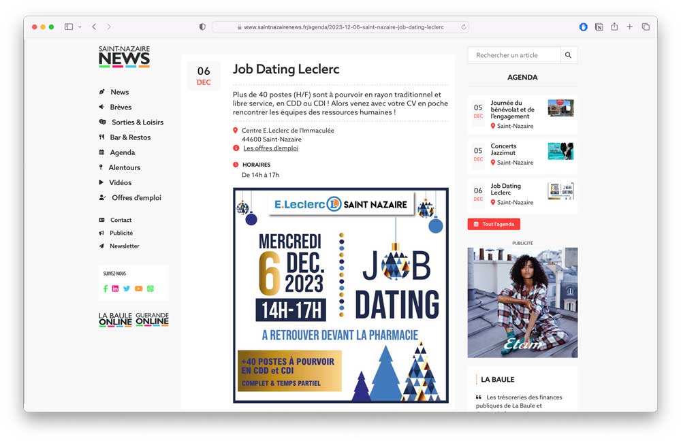Visit La Baule Online site logo
Viewport: 681px width, 443px height.
(115, 319)
